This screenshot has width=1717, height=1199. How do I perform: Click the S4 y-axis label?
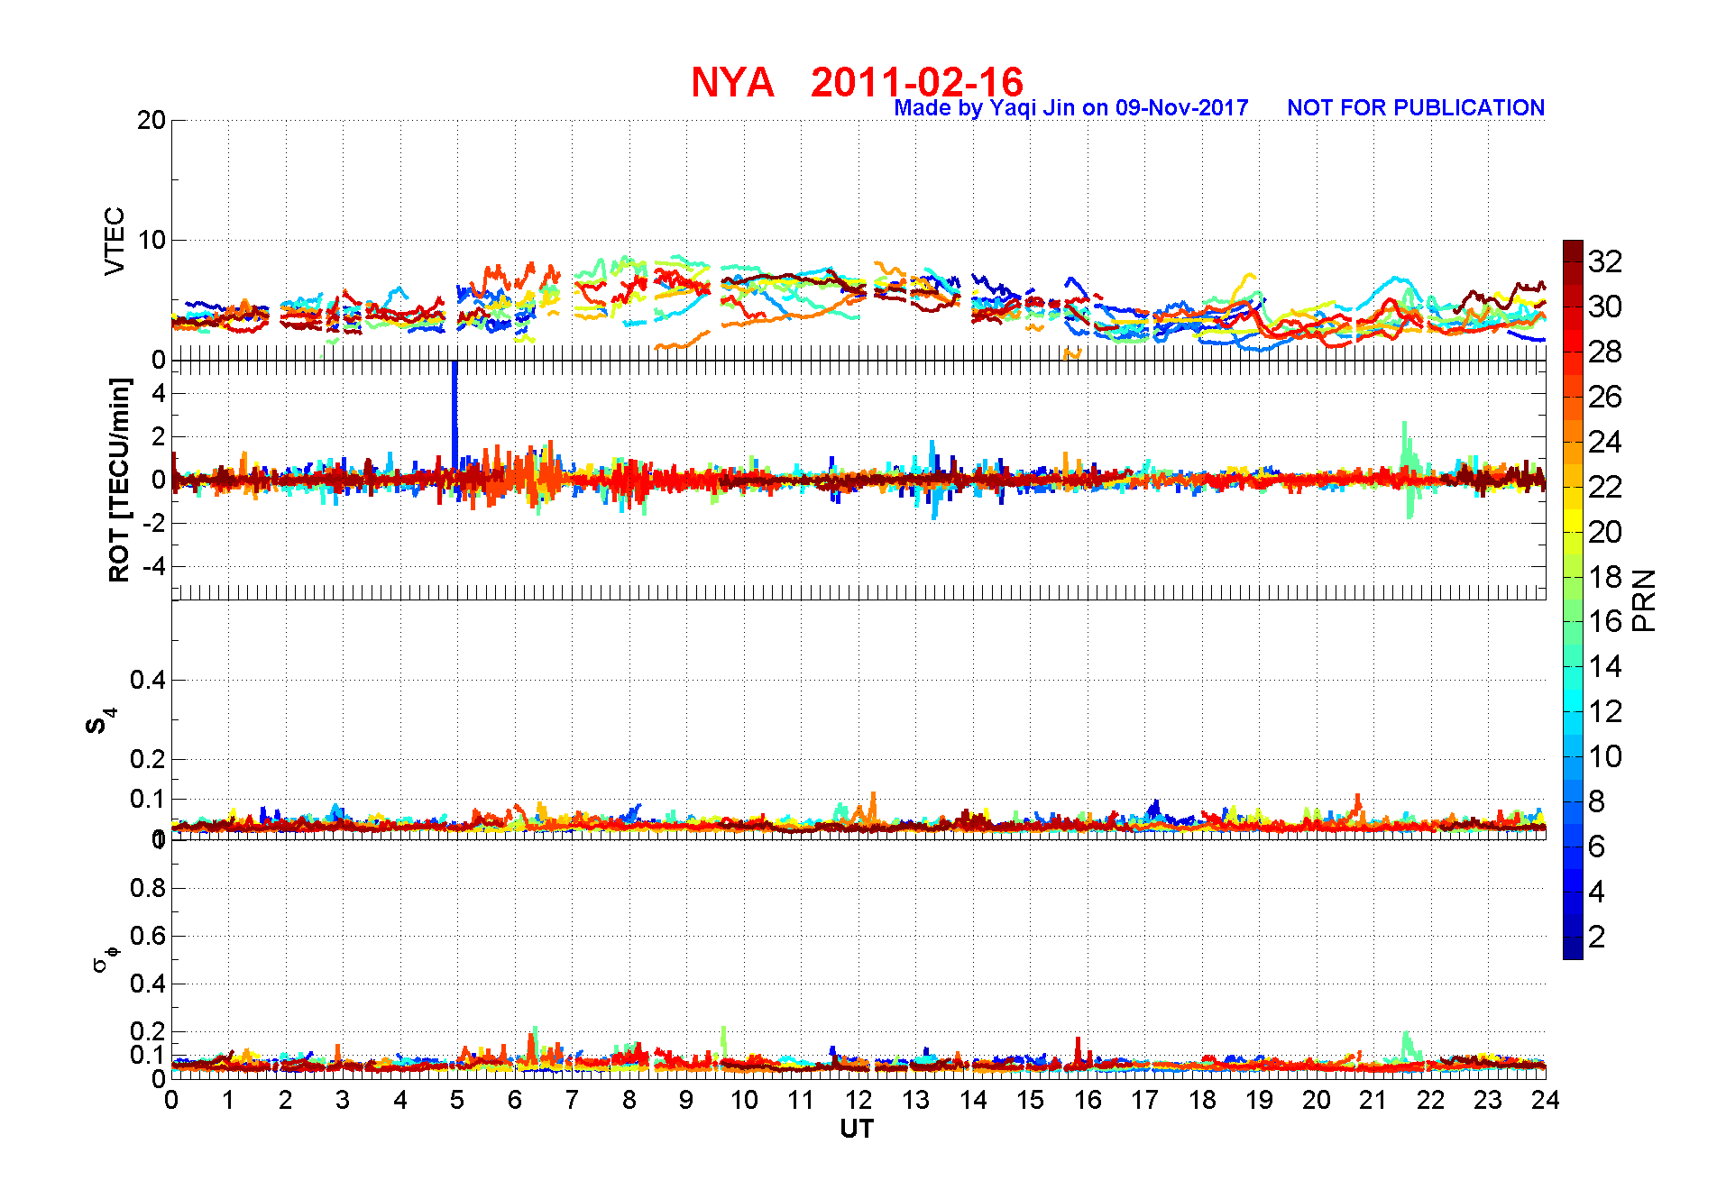click(100, 720)
